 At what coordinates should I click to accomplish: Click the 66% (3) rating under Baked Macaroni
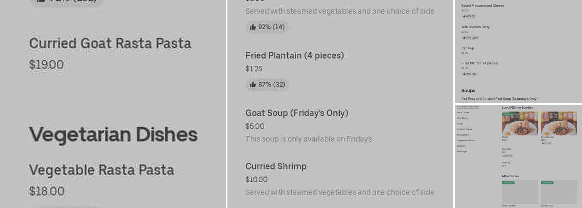(x=469, y=16)
